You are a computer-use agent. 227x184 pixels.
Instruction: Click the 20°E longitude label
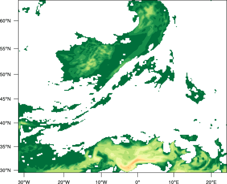point(211,182)
